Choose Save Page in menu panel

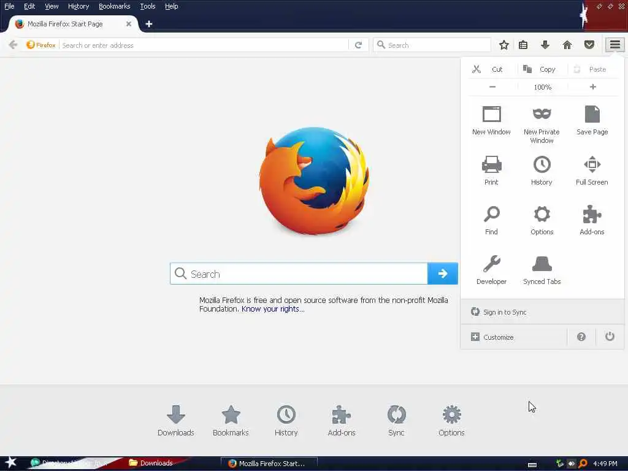click(x=592, y=121)
